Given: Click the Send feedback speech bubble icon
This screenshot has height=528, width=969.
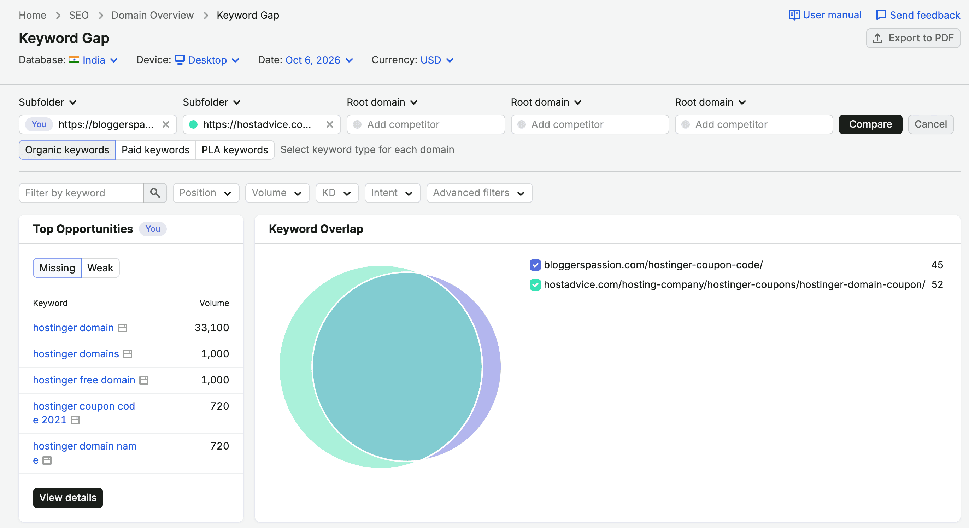Looking at the screenshot, I should [x=881, y=15].
